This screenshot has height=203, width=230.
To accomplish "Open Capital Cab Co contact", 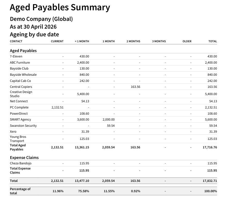I will (x=20, y=81).
